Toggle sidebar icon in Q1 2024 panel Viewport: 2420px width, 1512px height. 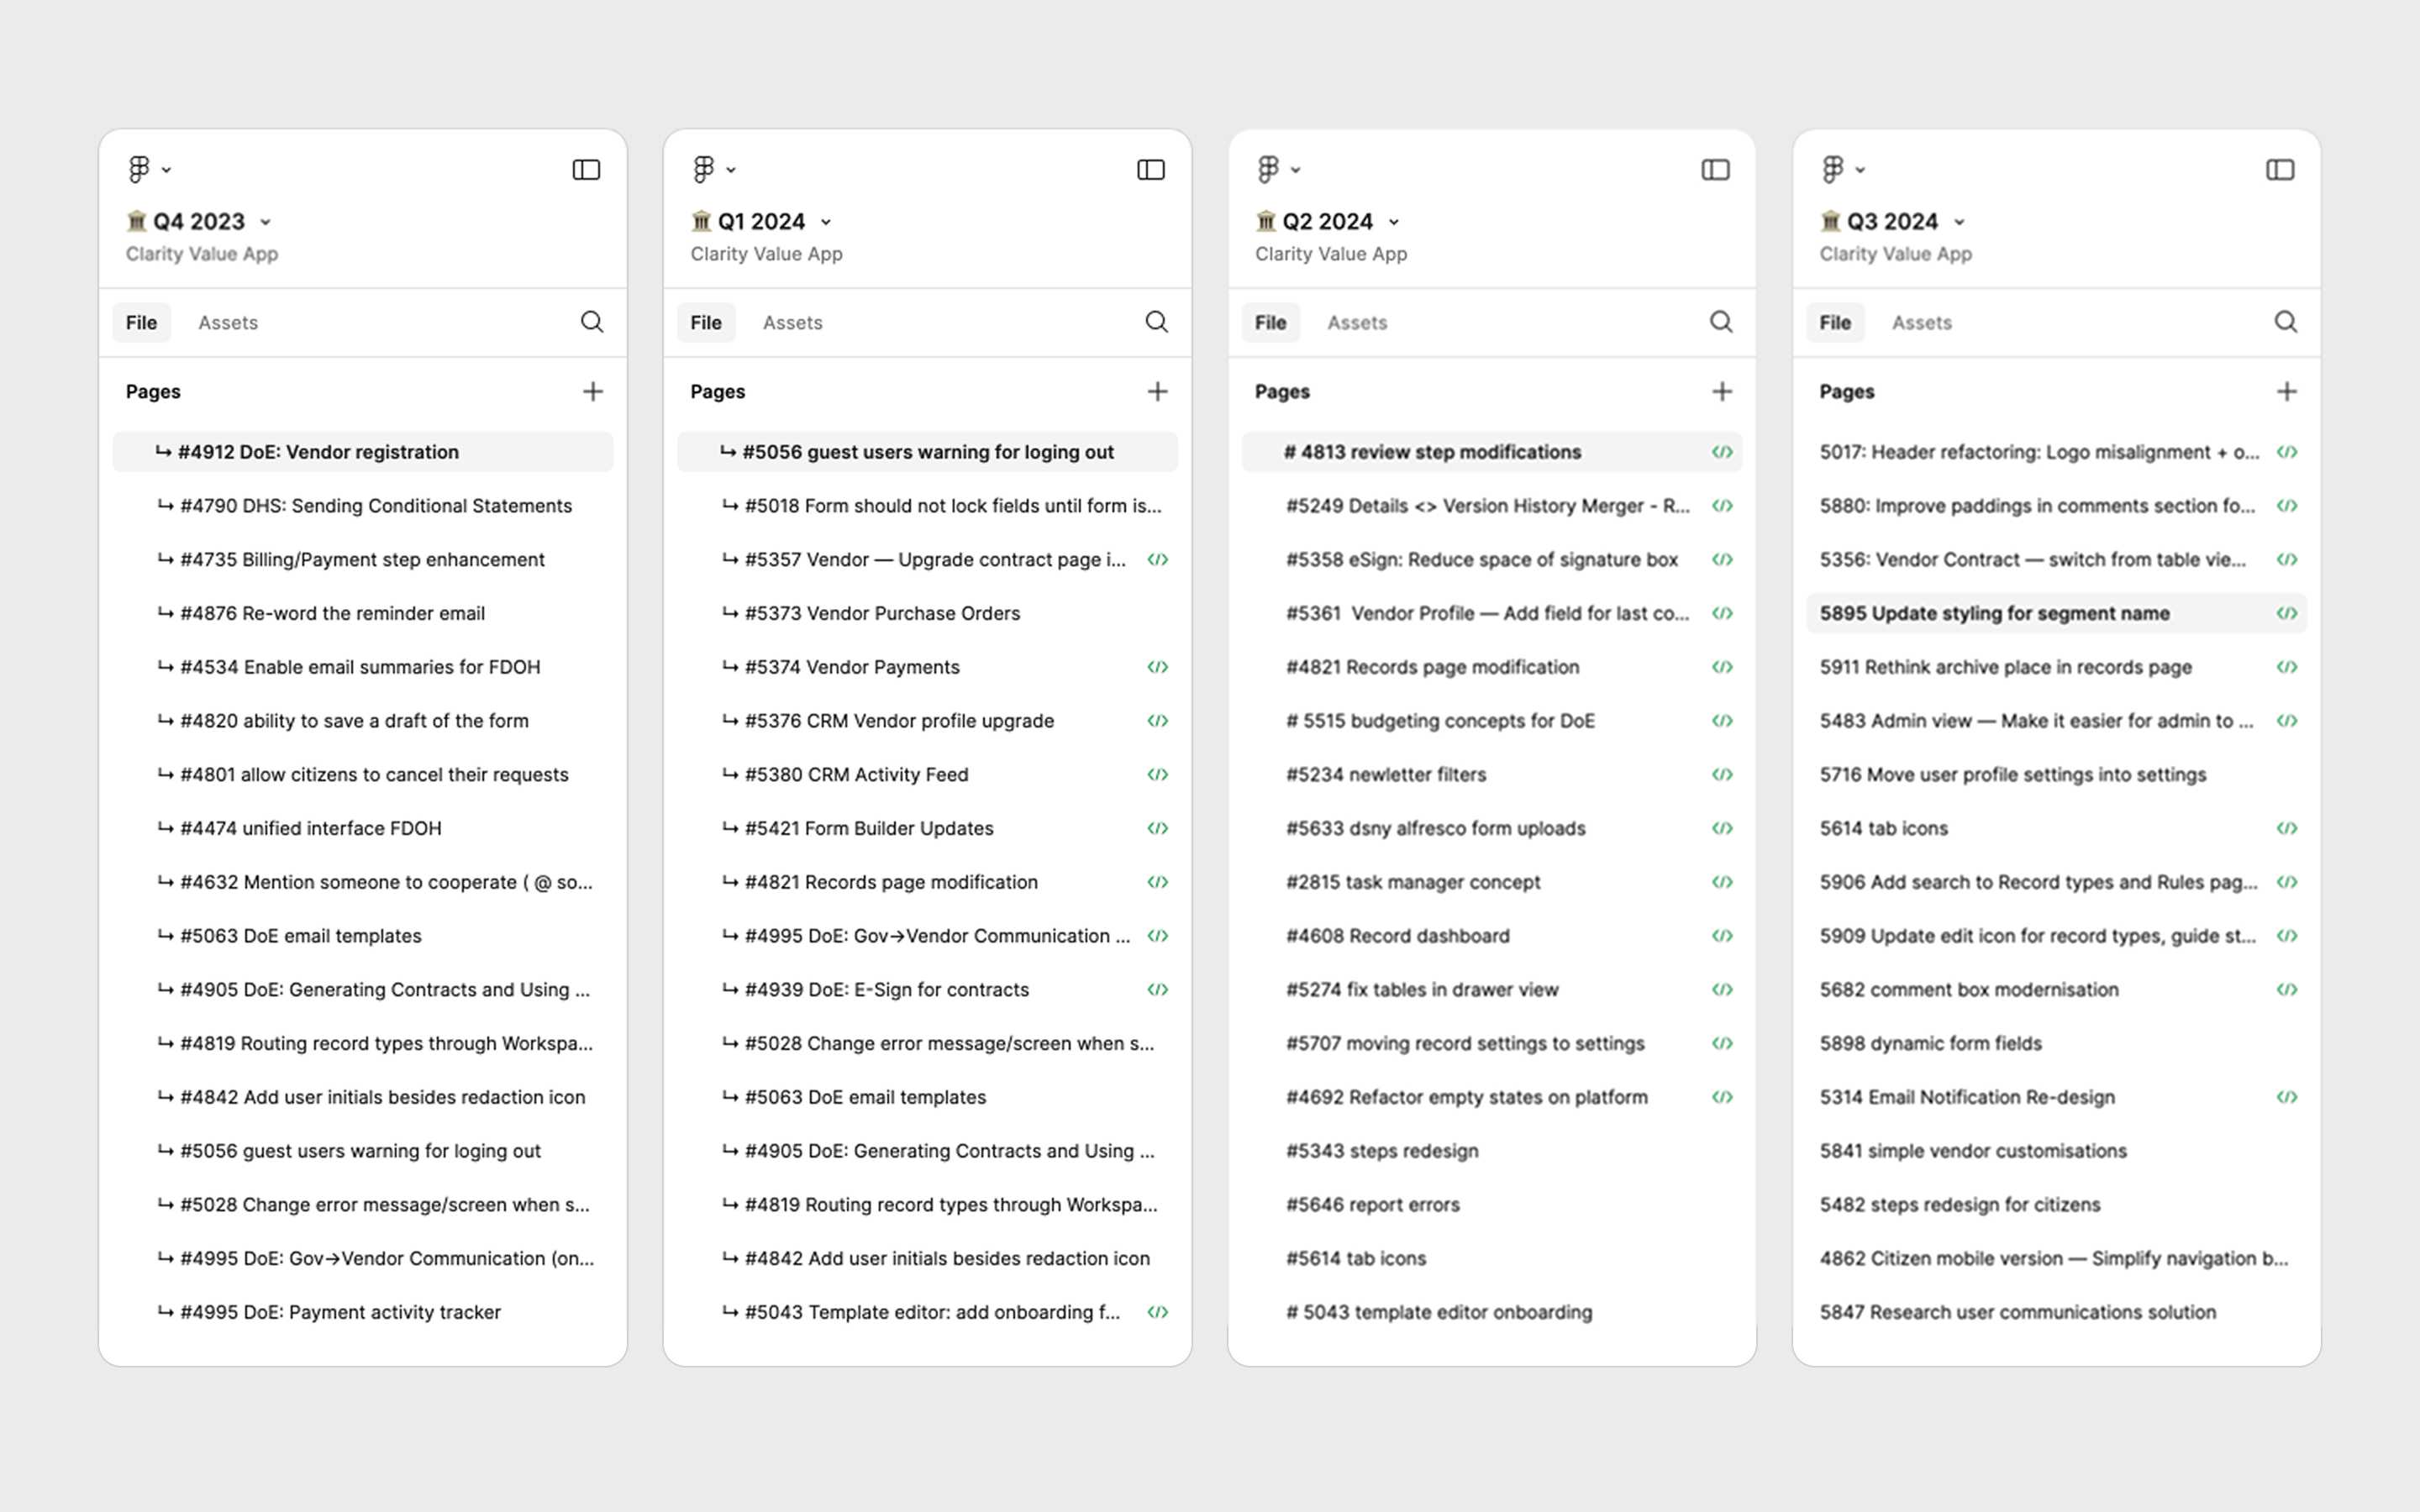(x=1150, y=170)
